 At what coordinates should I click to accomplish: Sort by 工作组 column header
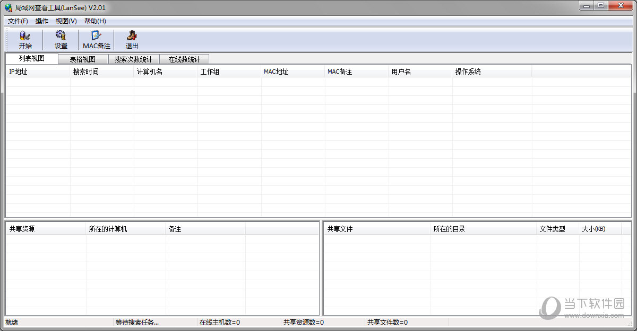229,71
